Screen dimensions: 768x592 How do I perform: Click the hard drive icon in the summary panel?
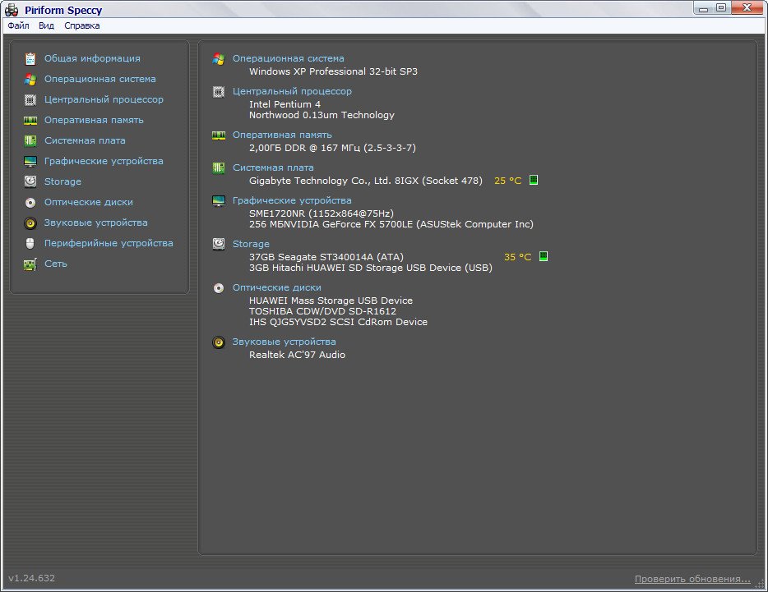(219, 244)
